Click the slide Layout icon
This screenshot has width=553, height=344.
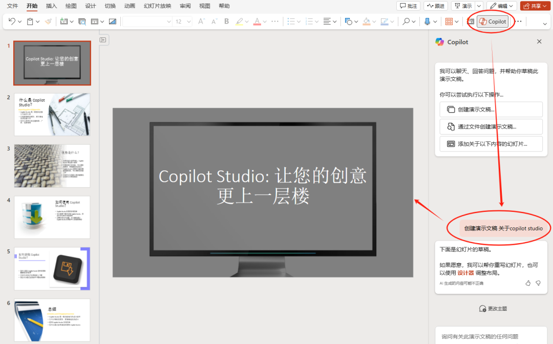tap(95, 21)
